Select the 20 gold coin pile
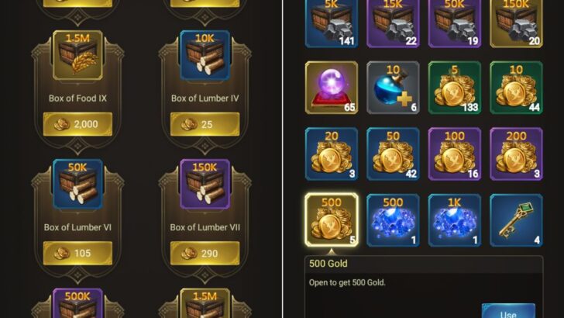Screen dimensions: 564x318 coord(332,154)
